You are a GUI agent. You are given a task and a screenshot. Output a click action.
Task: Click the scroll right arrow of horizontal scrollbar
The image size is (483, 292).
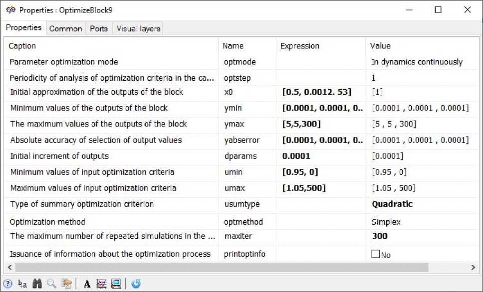coord(473,268)
